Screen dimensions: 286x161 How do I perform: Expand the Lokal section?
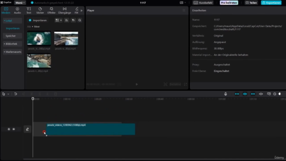tap(13, 21)
